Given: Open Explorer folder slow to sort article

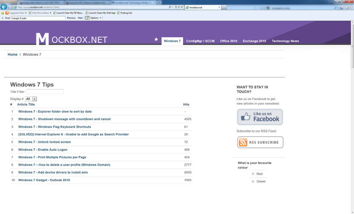Looking at the screenshot, I should [55, 111].
